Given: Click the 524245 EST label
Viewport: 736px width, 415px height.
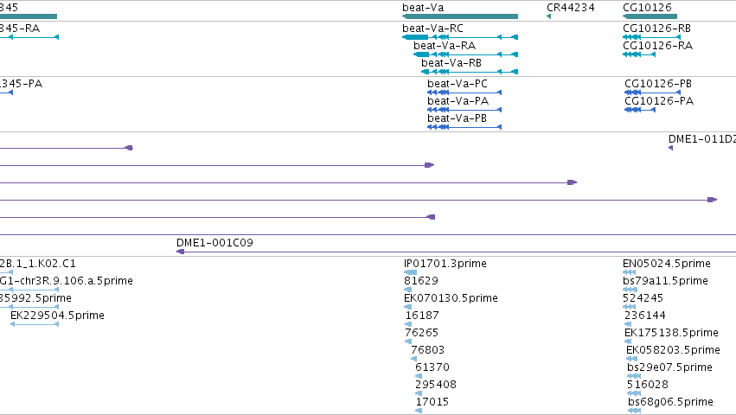Looking at the screenshot, I should (643, 298).
